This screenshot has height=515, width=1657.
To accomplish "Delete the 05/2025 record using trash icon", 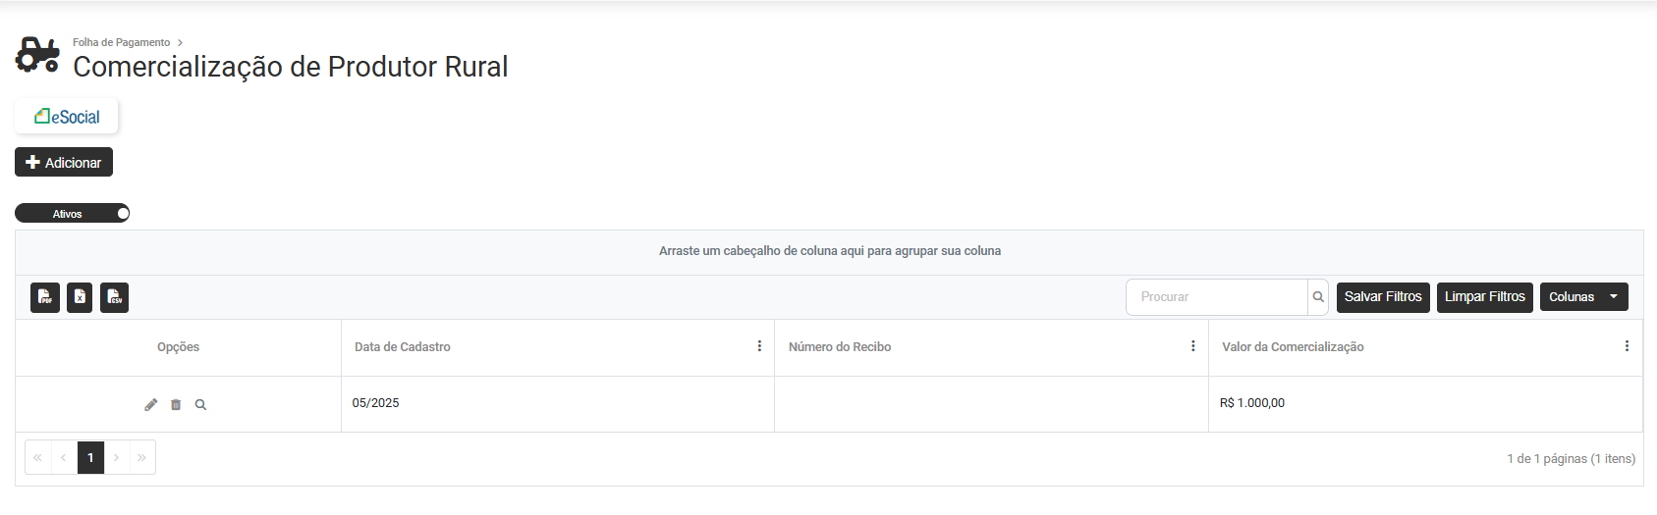I will click(176, 404).
